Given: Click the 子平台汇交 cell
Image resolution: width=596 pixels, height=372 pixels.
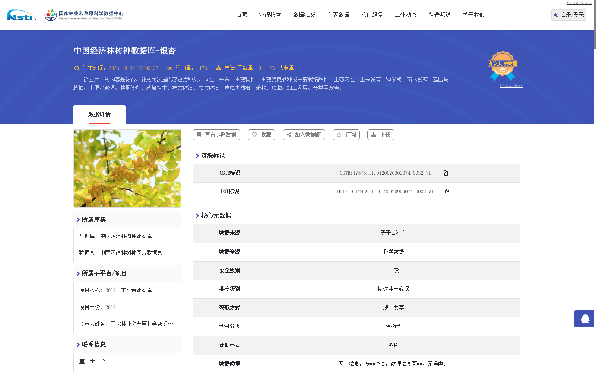Looking at the screenshot, I should point(393,233).
